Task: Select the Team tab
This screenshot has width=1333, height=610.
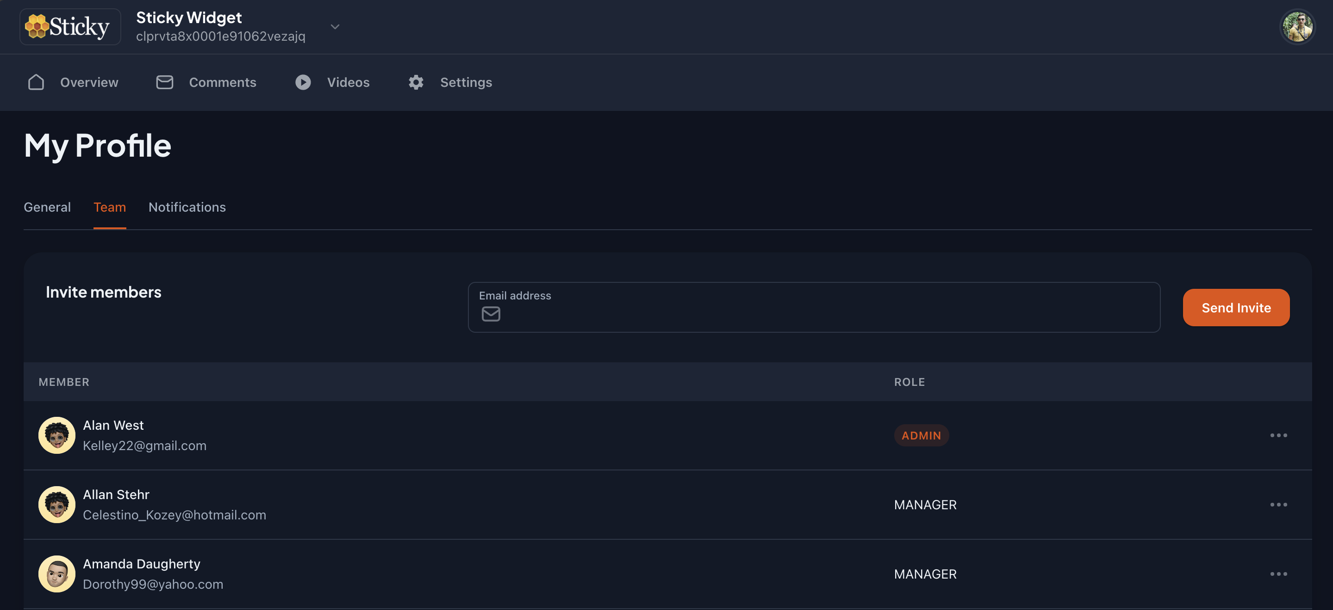Action: tap(110, 207)
